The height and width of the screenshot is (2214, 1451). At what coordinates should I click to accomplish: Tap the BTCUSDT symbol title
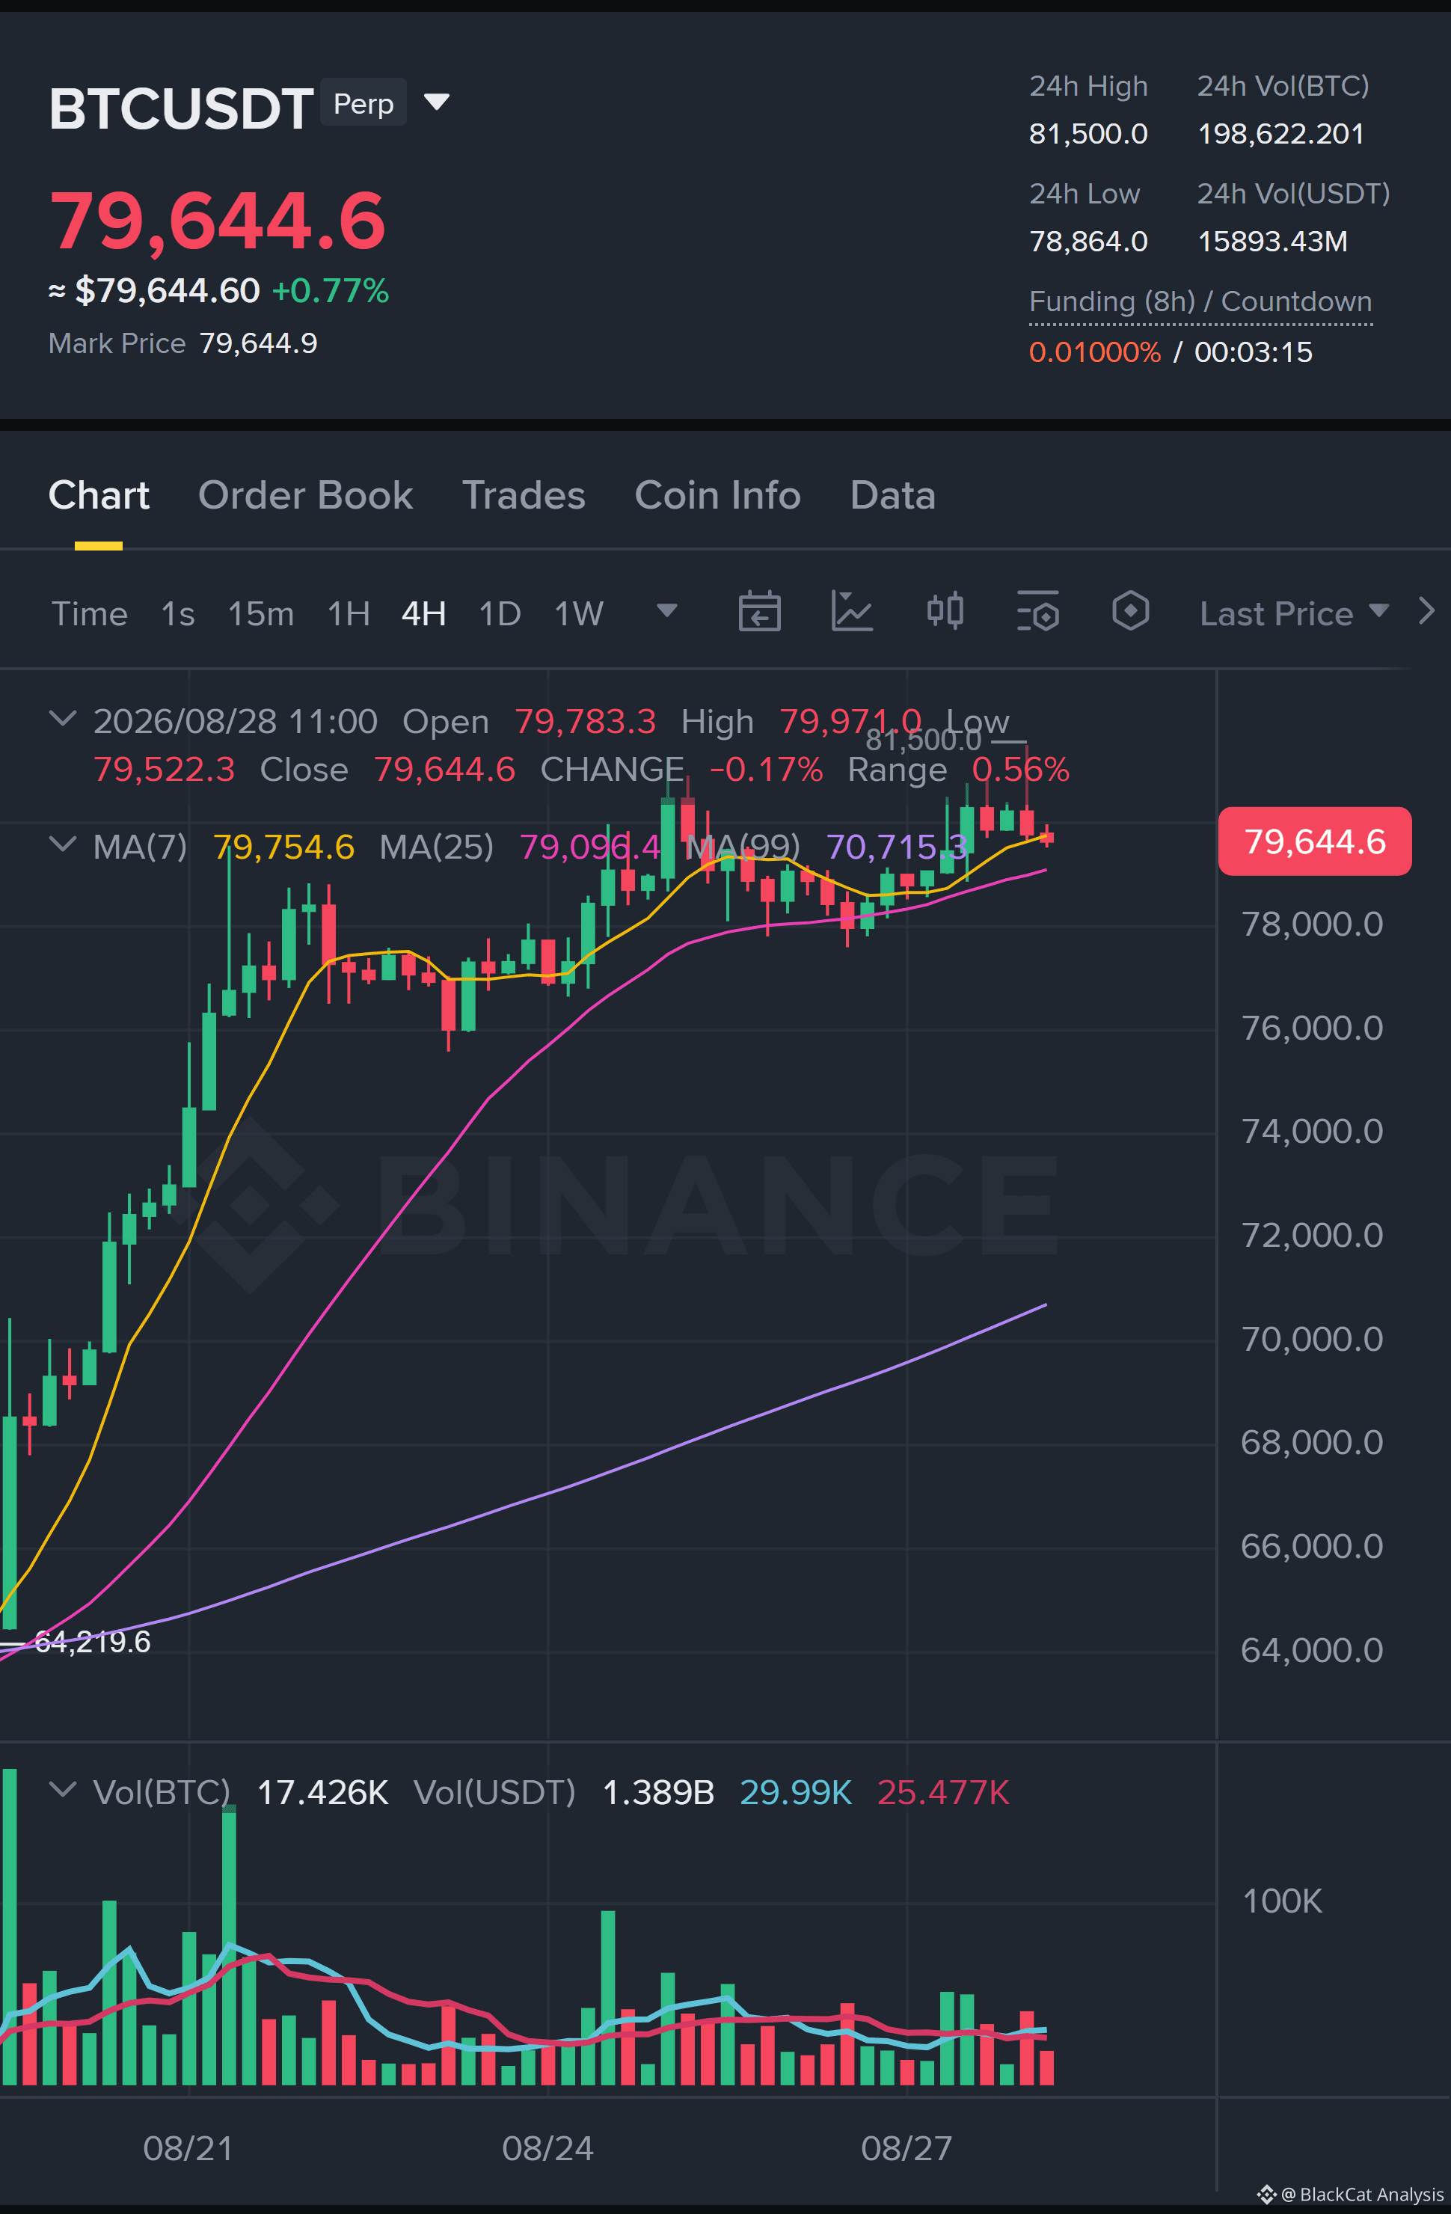point(180,109)
